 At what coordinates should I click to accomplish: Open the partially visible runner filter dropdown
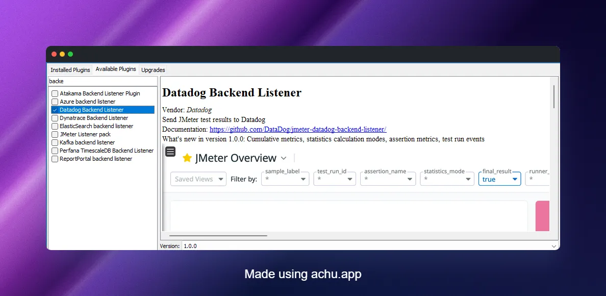click(x=537, y=179)
